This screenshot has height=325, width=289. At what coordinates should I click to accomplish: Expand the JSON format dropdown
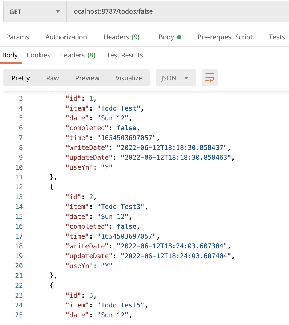[x=176, y=78]
